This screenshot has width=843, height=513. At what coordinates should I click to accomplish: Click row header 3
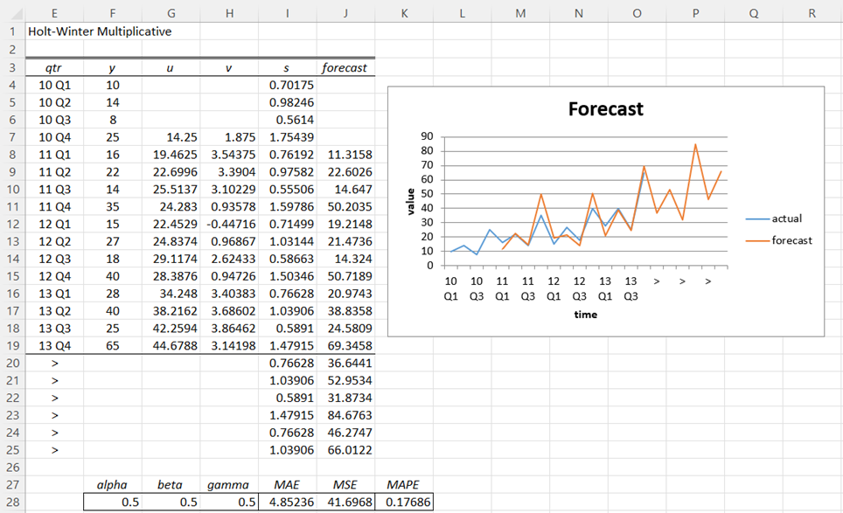pyautogui.click(x=12, y=67)
